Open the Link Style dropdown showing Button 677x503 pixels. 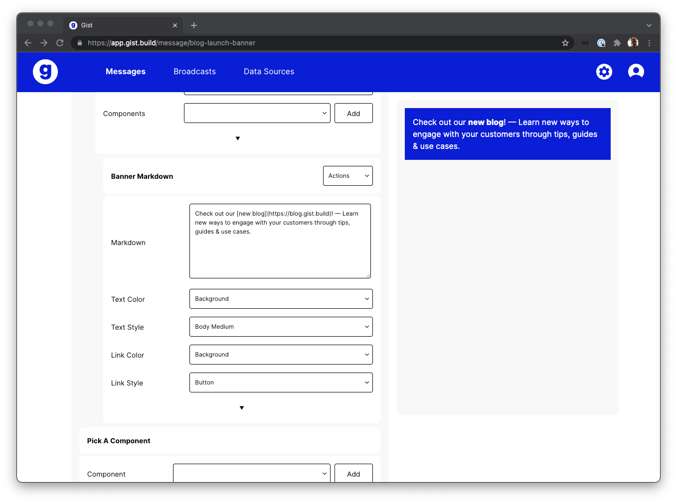click(x=281, y=382)
